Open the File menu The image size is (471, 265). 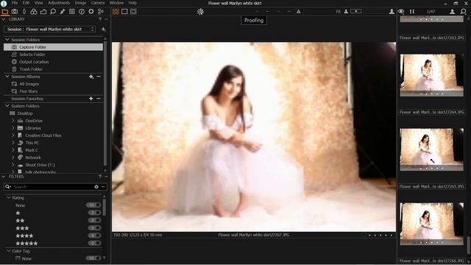click(x=15, y=3)
